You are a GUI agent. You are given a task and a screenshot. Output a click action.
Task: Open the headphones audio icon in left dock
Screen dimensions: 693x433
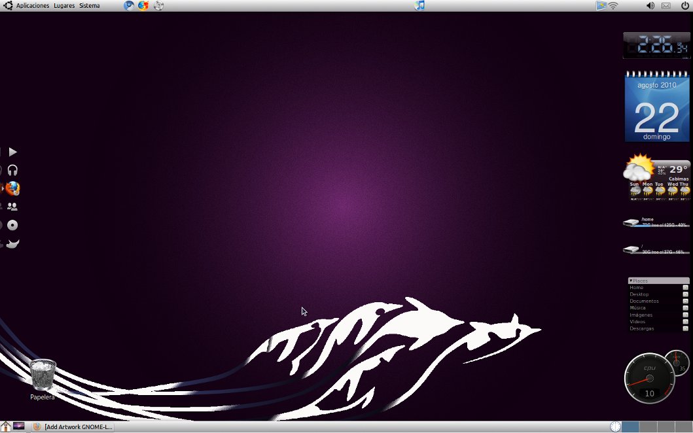click(x=12, y=170)
